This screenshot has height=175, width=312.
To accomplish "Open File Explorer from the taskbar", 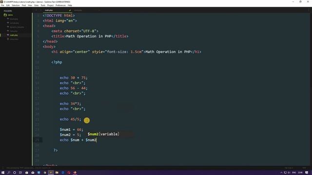I will pyautogui.click(x=57, y=173).
